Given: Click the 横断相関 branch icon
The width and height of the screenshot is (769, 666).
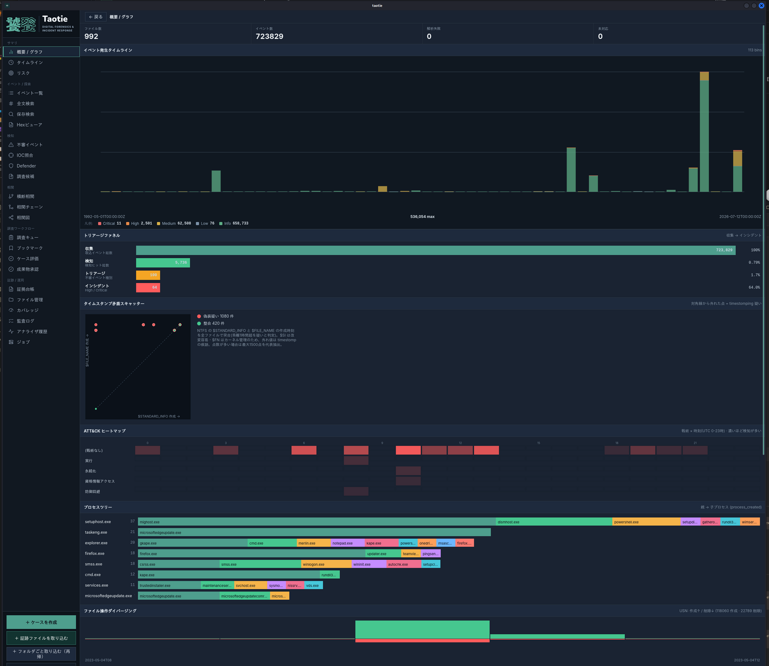Looking at the screenshot, I should (11, 196).
